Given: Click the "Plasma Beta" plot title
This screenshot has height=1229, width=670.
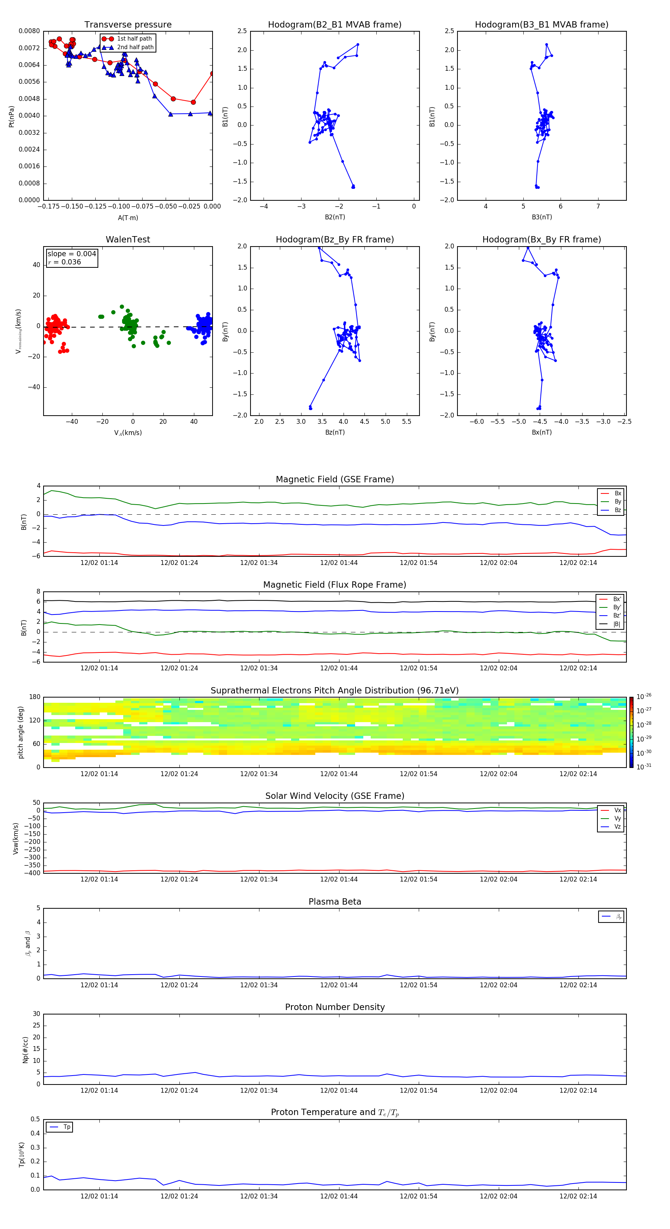Looking at the screenshot, I should click(335, 902).
